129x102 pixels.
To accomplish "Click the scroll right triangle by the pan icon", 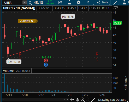I will click(68, 99).
